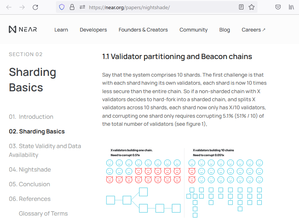Jump to 01. Introduction section
Screen dimensions: 299x224
(x=31, y=117)
